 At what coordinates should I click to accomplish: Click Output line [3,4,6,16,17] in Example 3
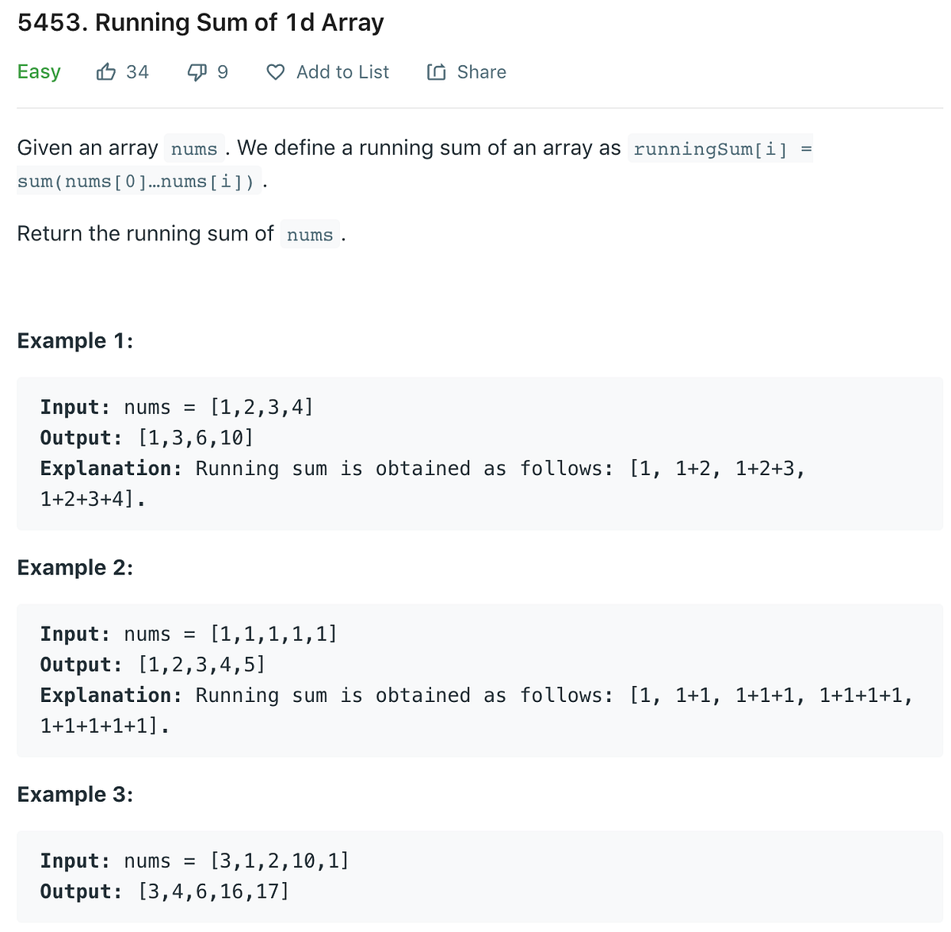pyautogui.click(x=165, y=892)
